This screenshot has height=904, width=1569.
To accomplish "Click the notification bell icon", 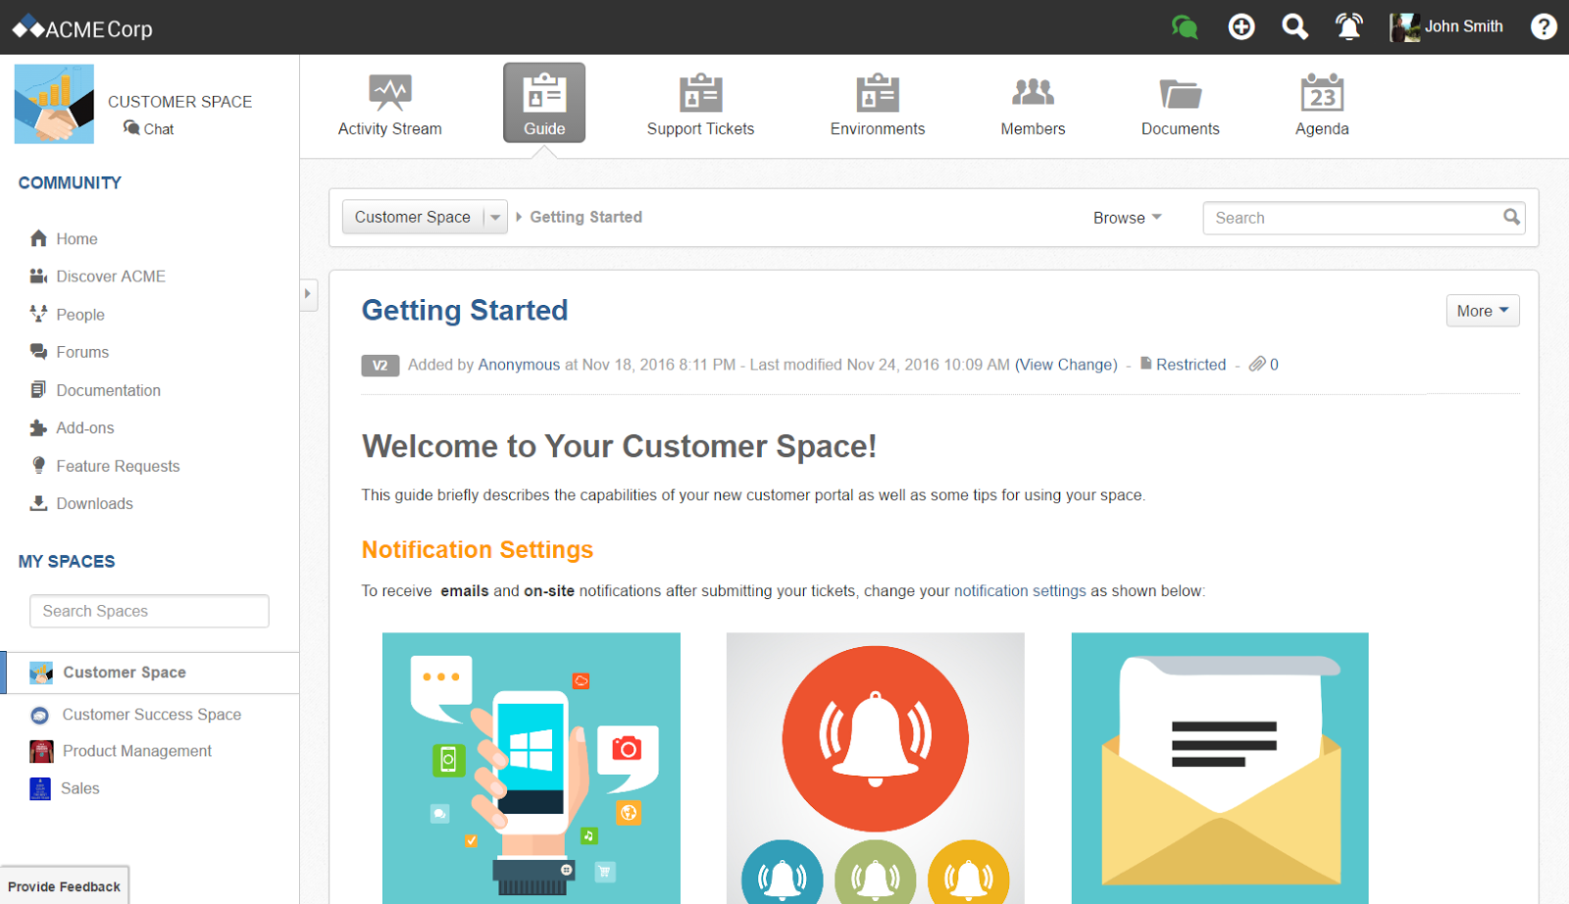I will [x=1348, y=26].
